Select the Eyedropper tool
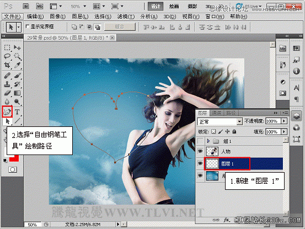The width and height of the screenshot is (305, 229). [17, 65]
